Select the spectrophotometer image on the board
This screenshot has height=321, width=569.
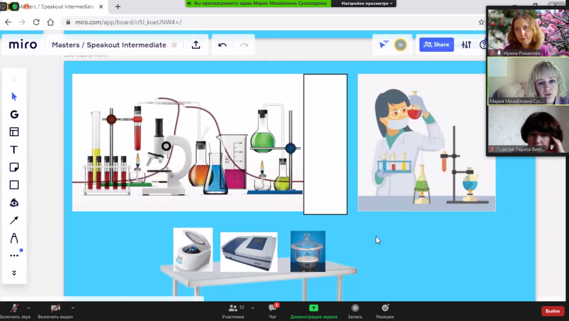pos(249,252)
